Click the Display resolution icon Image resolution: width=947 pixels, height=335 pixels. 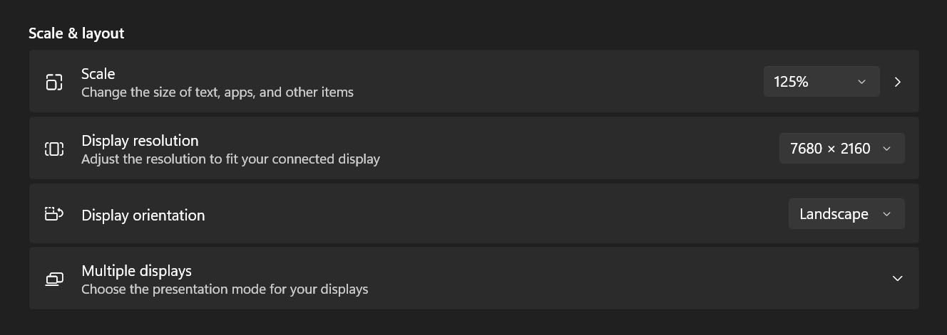[x=54, y=149]
